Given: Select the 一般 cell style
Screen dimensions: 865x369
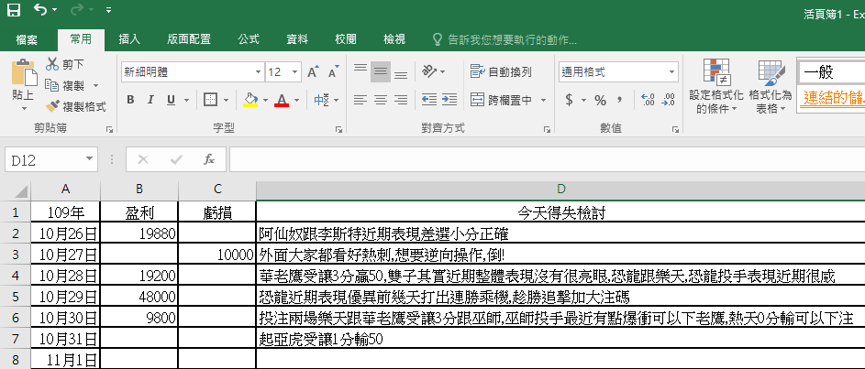Looking at the screenshot, I should (831, 72).
